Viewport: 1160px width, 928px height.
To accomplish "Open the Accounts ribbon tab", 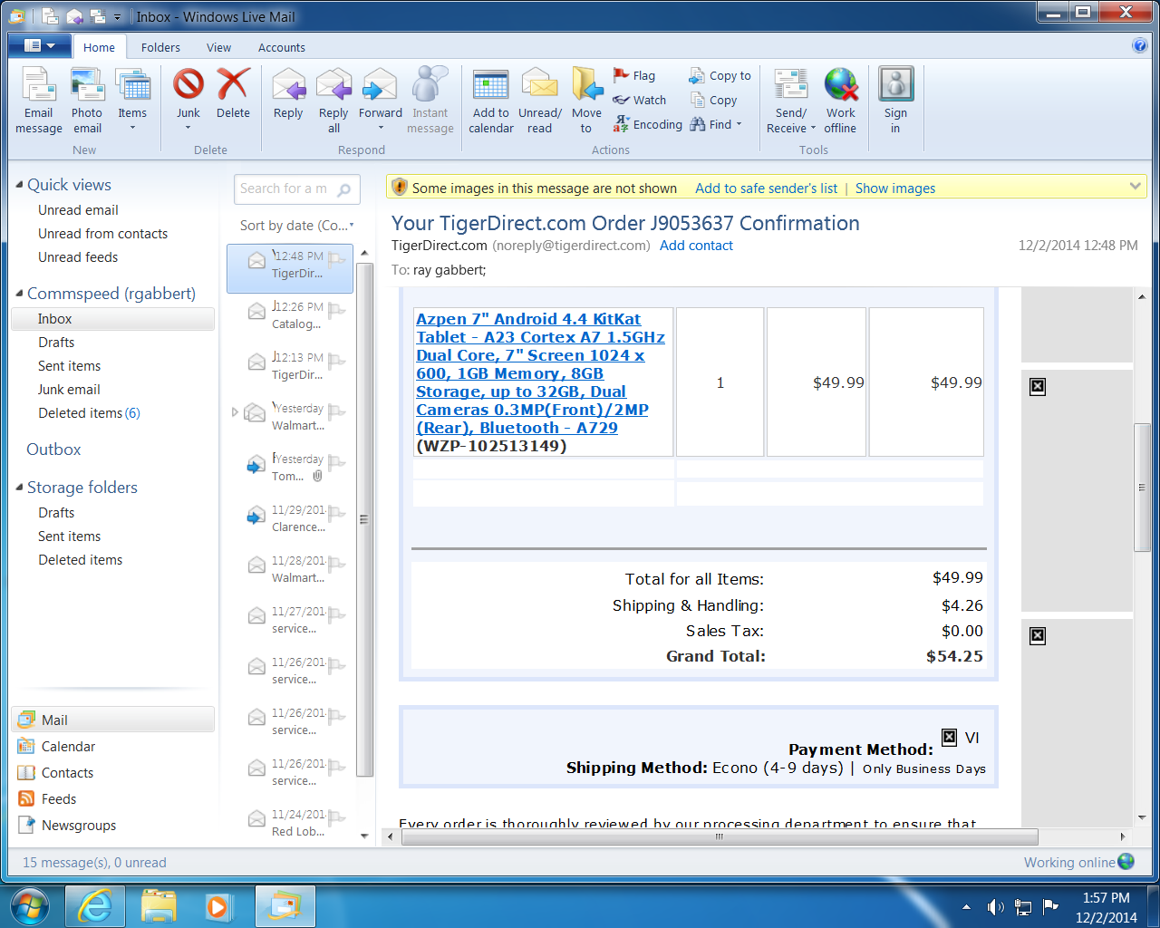I will coord(282,47).
